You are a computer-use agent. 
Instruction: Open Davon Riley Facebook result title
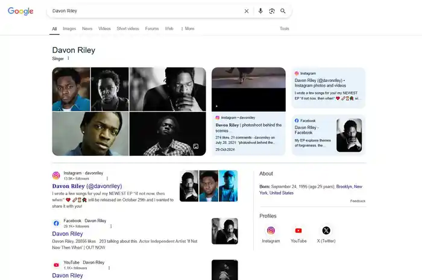(x=68, y=234)
